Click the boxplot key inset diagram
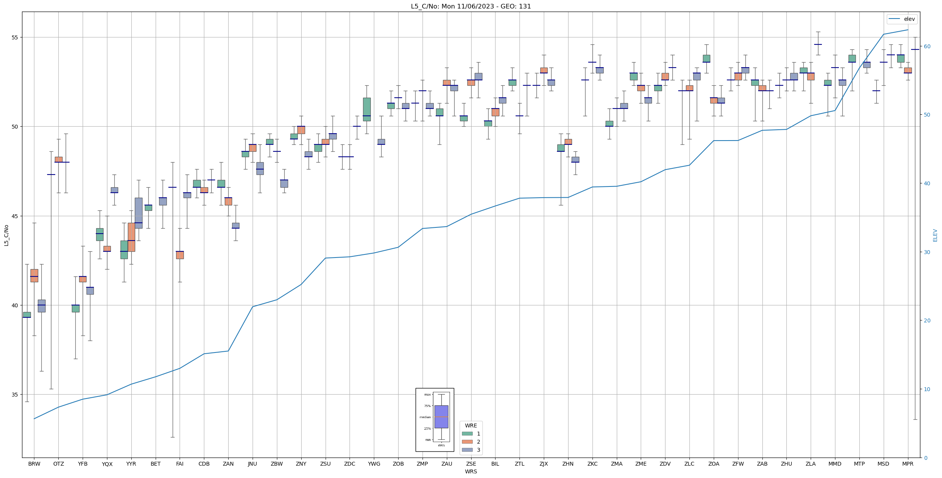Screen dimensions: 942x478 coord(435,420)
